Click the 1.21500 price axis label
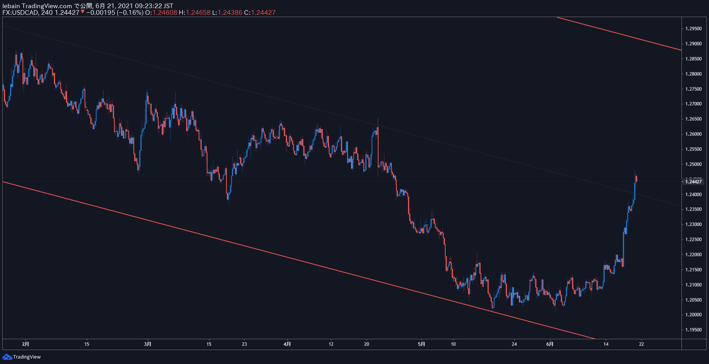Screen dimensions: 709x364 (693, 270)
